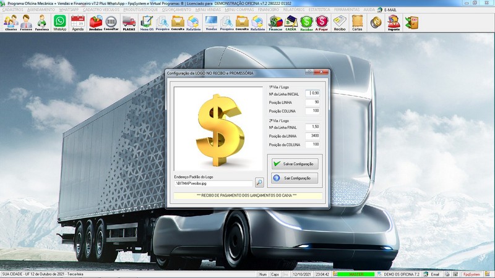Click the 12/10/2021 date in status bar
Screen dimensions: 495x278
tap(301, 274)
